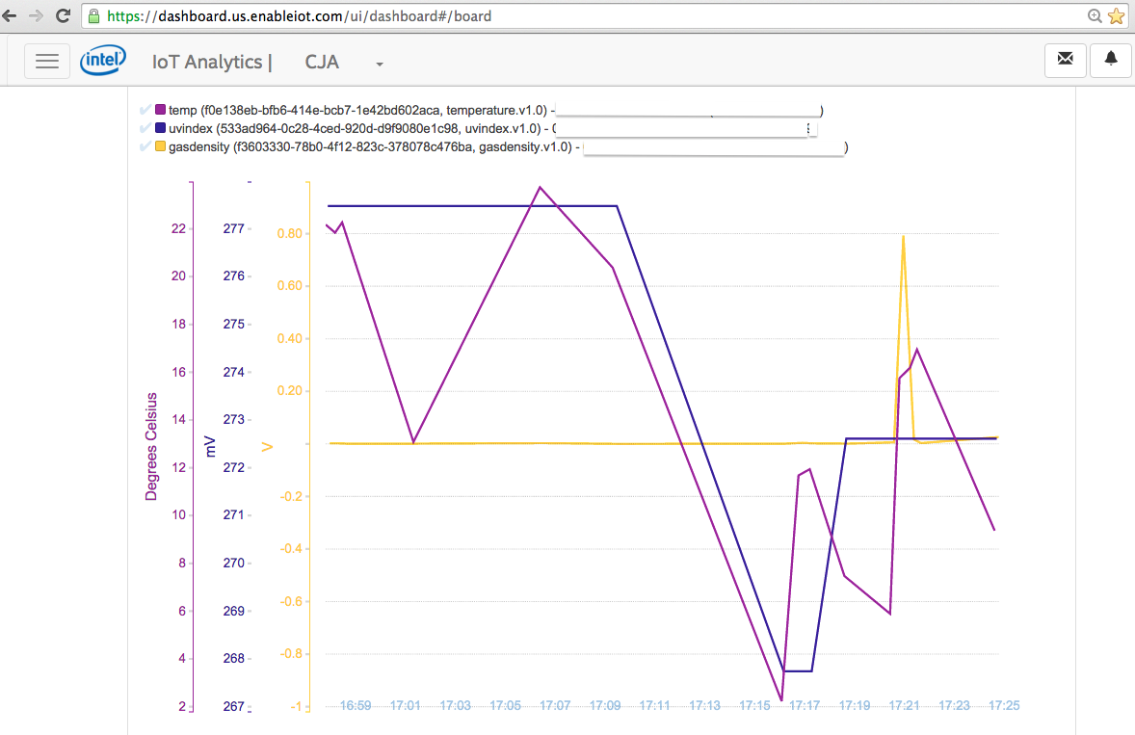Bookmark the page with the star icon
Screen dimensions: 1135x735
1117,15
